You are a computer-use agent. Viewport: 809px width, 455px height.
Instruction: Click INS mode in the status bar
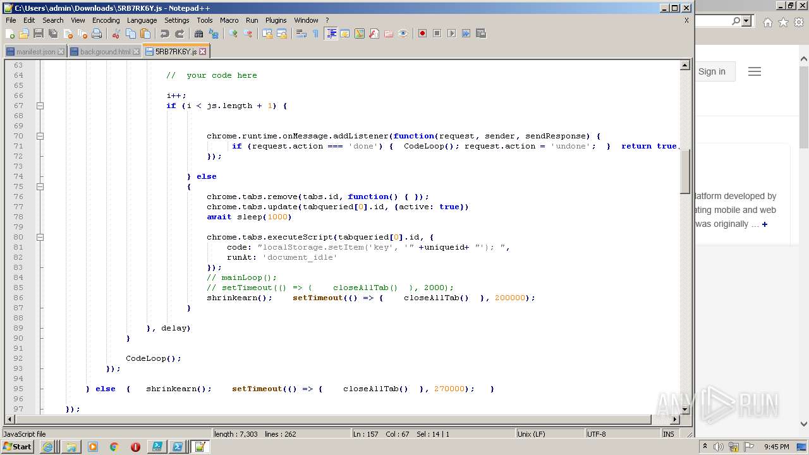coord(668,434)
